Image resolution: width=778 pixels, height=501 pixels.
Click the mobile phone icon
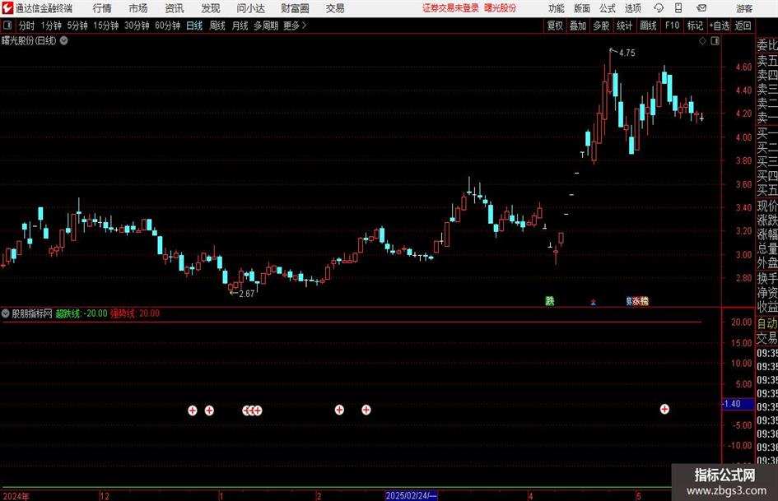(678, 8)
